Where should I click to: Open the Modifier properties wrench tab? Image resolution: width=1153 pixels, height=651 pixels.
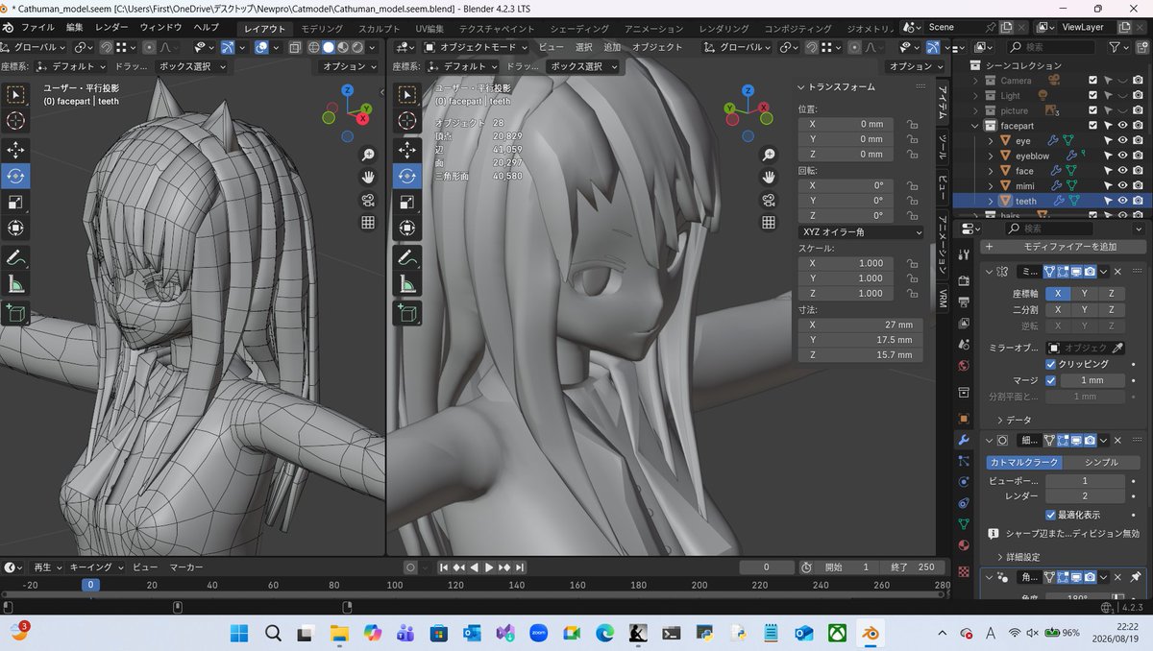click(x=964, y=439)
